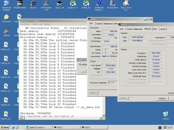Launch CPUBench2003 from the desktop
Viewport: 174px width, 130px height.
pyautogui.click(x=20, y=5)
